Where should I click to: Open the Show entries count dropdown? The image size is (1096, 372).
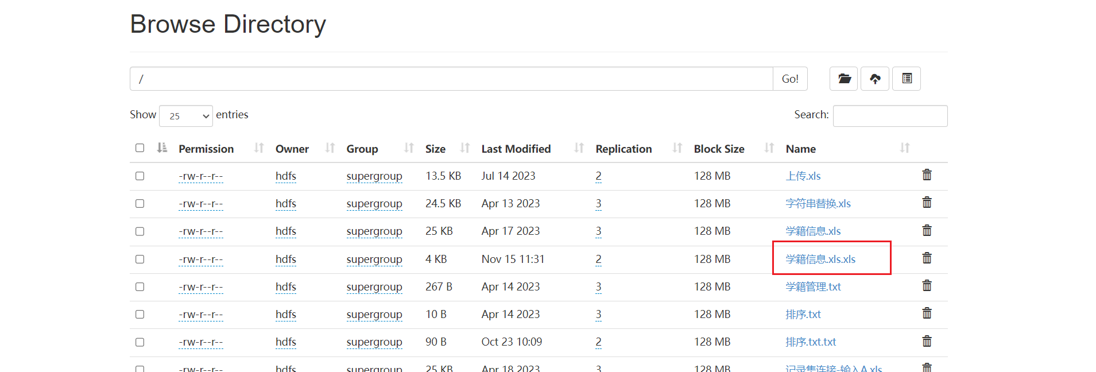point(186,116)
